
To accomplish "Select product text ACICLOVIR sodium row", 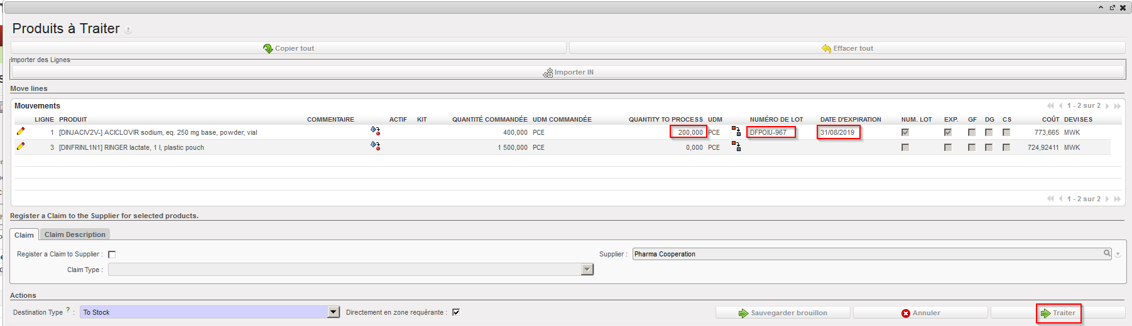I will tap(158, 132).
